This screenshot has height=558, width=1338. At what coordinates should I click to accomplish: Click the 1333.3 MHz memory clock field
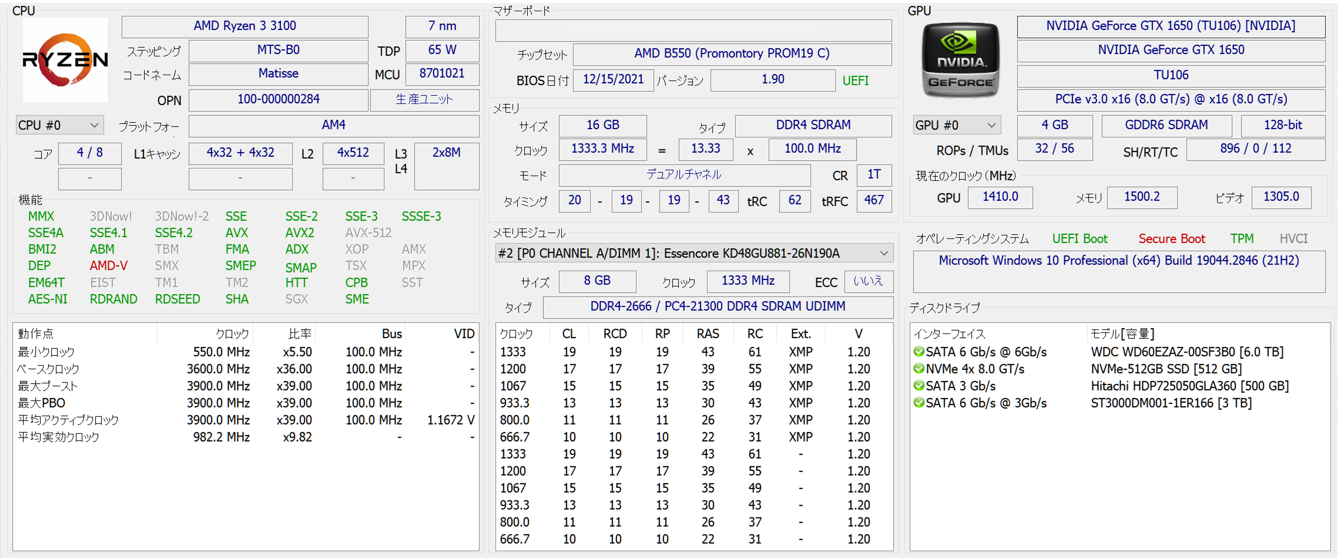coord(603,149)
